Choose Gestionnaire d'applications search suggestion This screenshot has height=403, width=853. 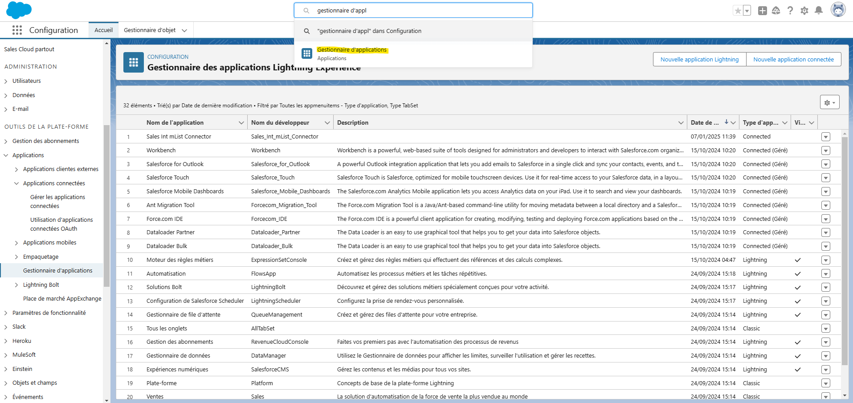point(413,54)
